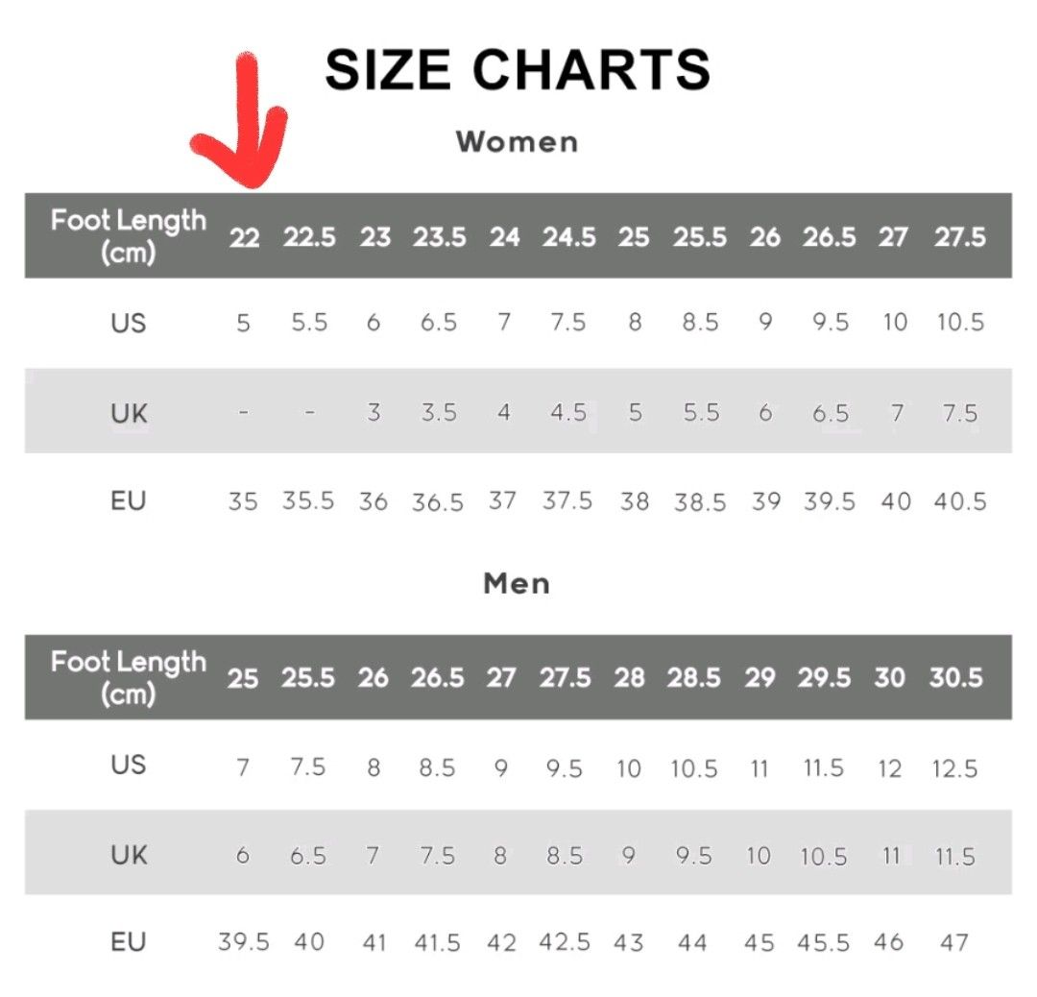
Task: Click the women's 22 cm foot length
Action: point(244,237)
